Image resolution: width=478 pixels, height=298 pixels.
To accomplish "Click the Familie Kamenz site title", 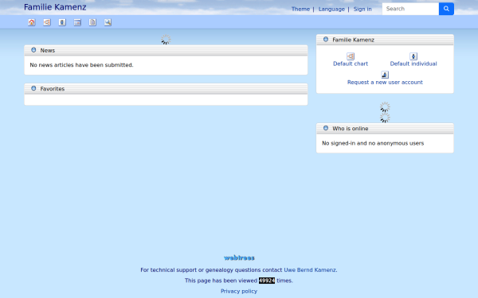I will [x=55, y=7].
